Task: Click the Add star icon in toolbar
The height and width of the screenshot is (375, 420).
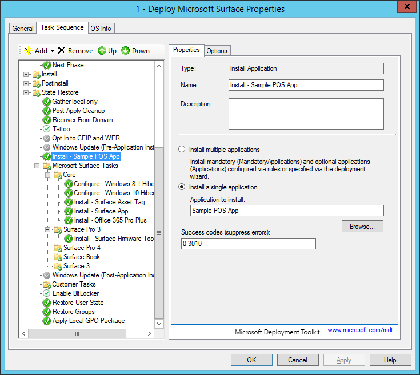Action: 27,51
